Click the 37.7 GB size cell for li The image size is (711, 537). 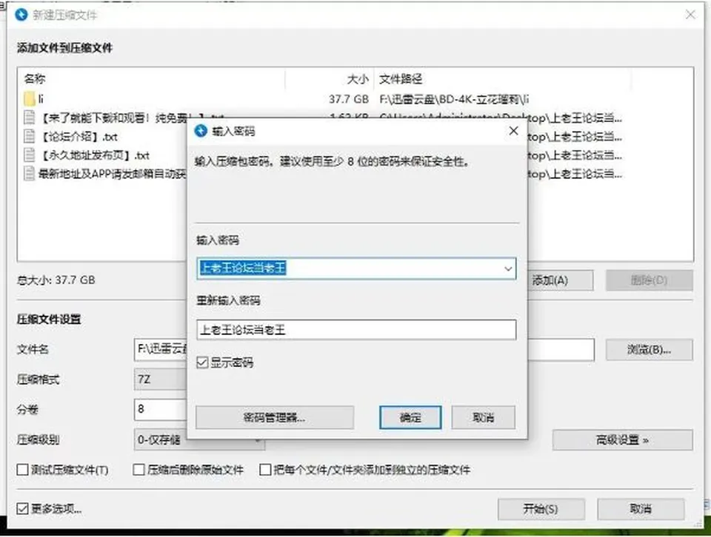pos(349,98)
